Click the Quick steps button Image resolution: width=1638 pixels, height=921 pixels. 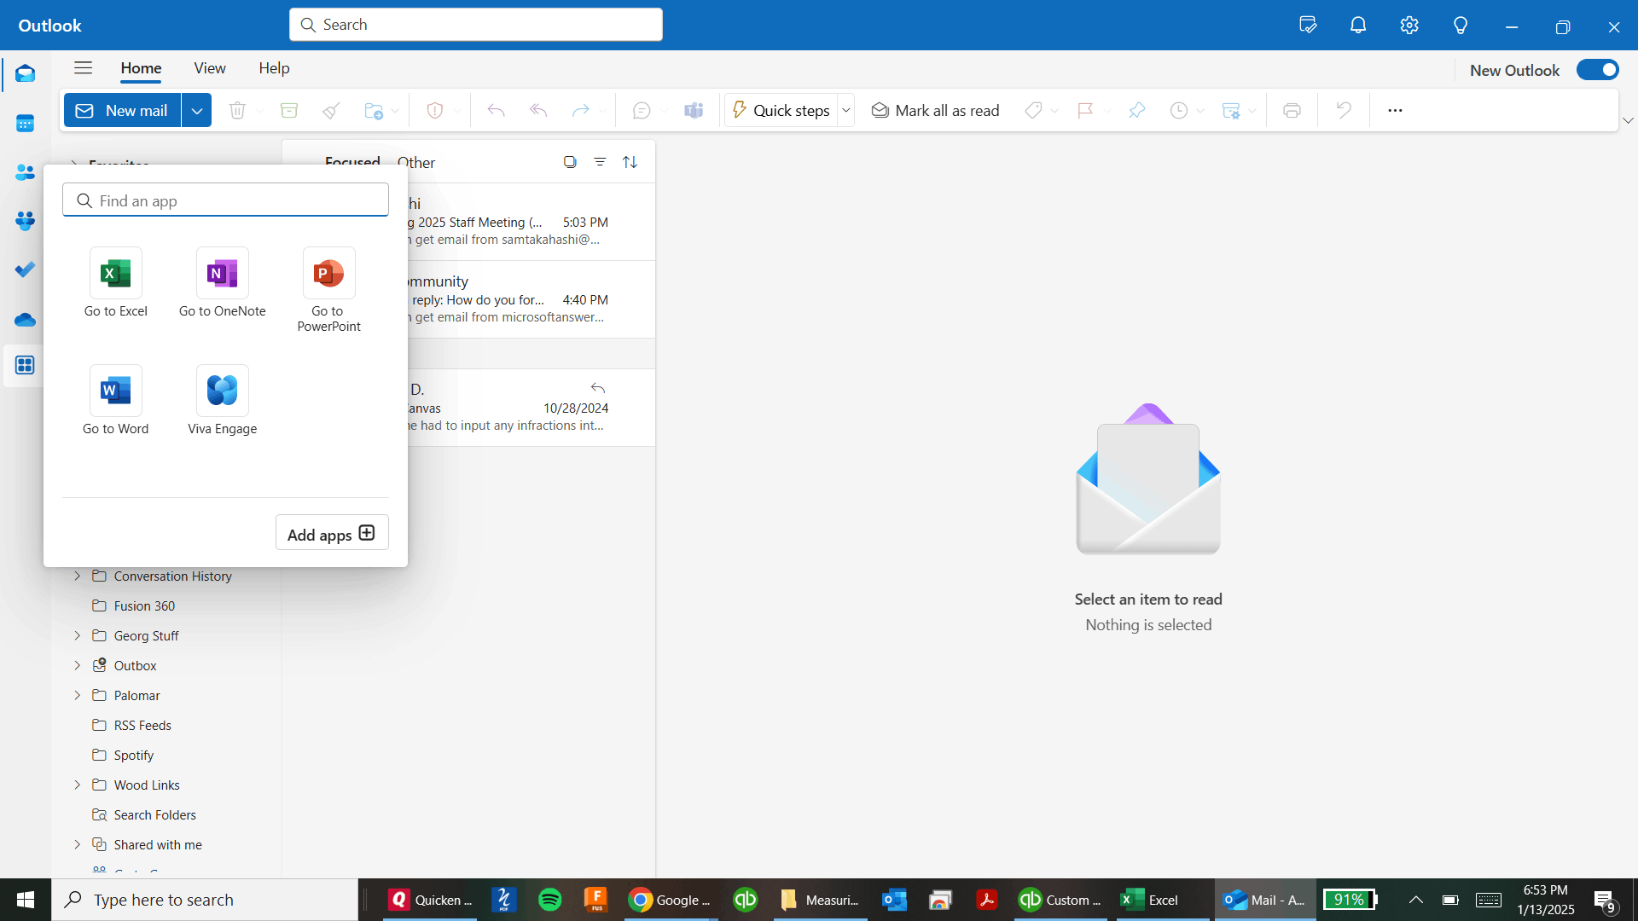[781, 111]
